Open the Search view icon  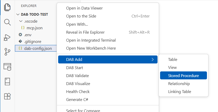point(7,22)
